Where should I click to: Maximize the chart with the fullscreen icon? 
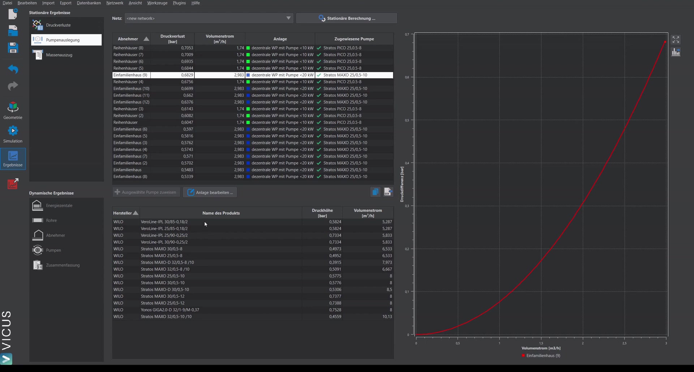point(676,39)
